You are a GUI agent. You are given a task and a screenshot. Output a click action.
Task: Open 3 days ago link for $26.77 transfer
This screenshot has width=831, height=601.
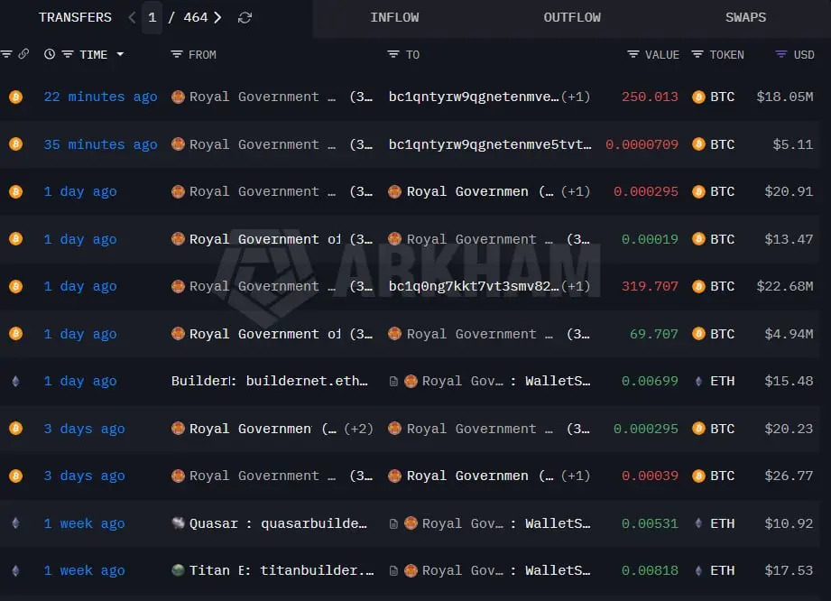coord(84,476)
